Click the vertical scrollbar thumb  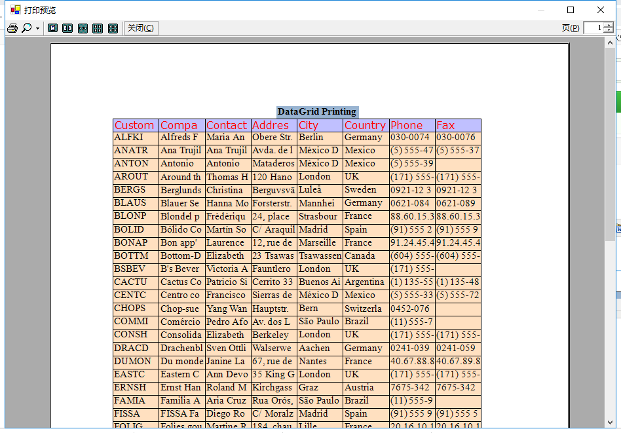coord(610,144)
